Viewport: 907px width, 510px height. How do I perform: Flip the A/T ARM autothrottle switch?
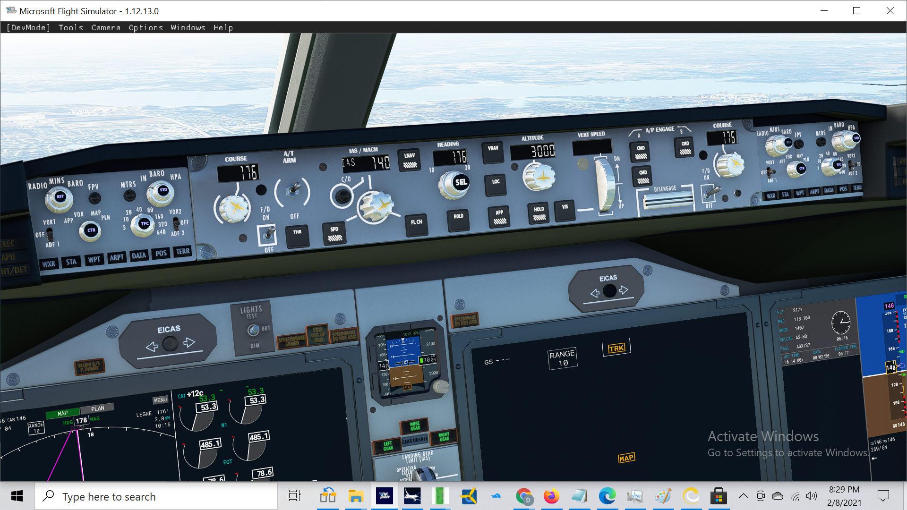click(x=293, y=190)
